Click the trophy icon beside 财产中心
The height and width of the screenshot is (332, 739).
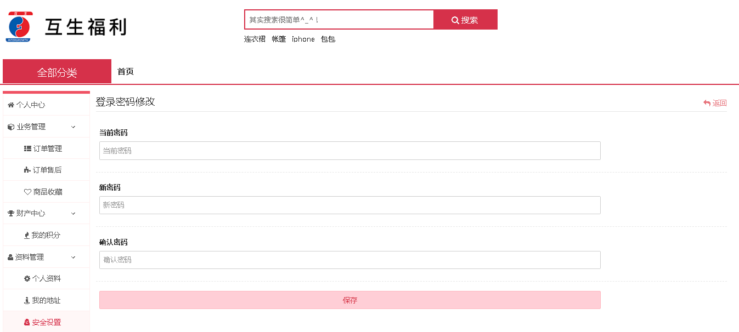[11, 213]
